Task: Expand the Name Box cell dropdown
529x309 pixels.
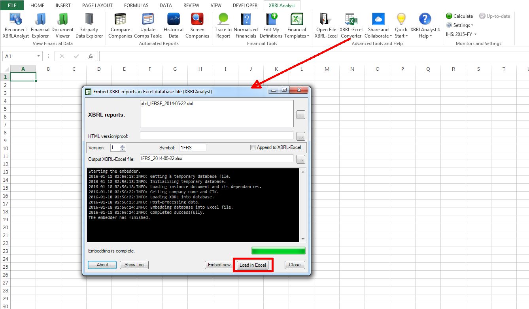Action: (x=38, y=57)
